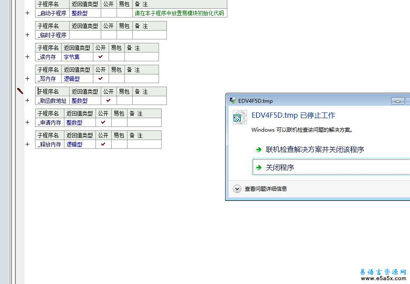Click 整数型 return type of _启动子程序
The image size is (410, 284).
pyautogui.click(x=79, y=13)
